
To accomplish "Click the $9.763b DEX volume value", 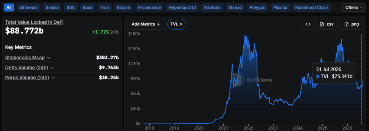I will click(x=109, y=67).
